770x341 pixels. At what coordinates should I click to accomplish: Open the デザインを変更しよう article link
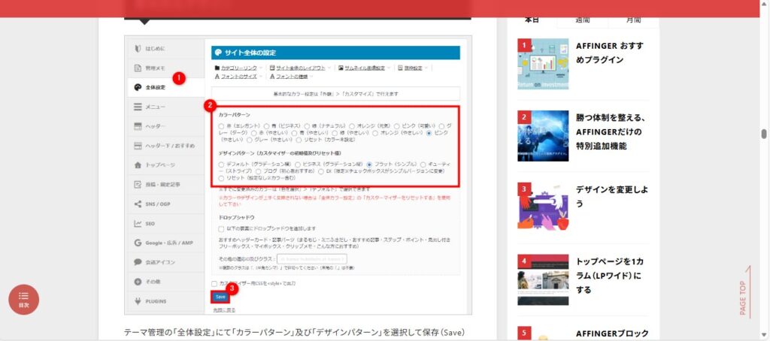pyautogui.click(x=610, y=197)
